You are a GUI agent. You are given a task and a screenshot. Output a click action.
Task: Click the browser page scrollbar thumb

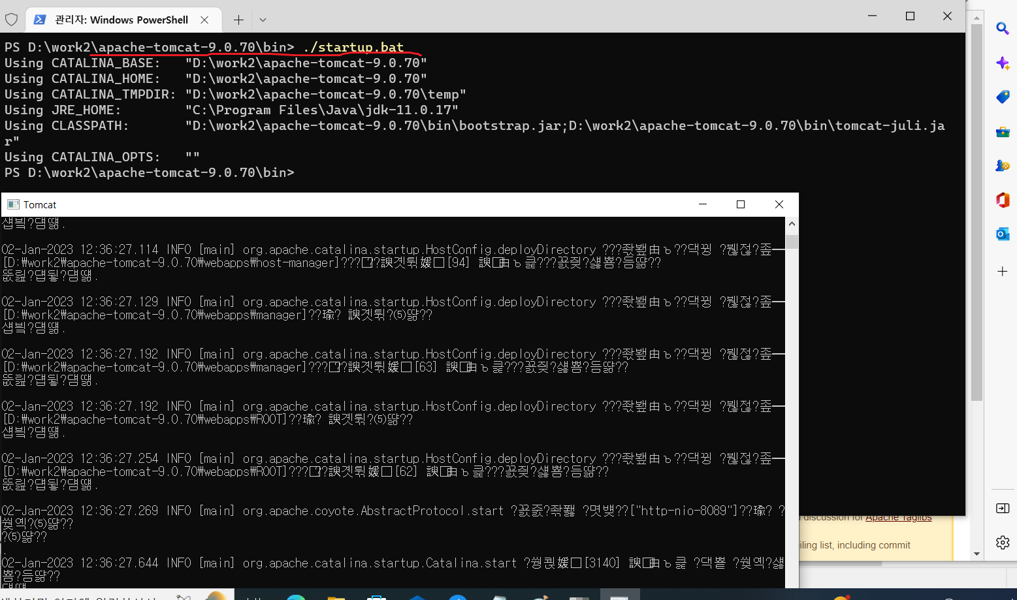[x=977, y=212]
